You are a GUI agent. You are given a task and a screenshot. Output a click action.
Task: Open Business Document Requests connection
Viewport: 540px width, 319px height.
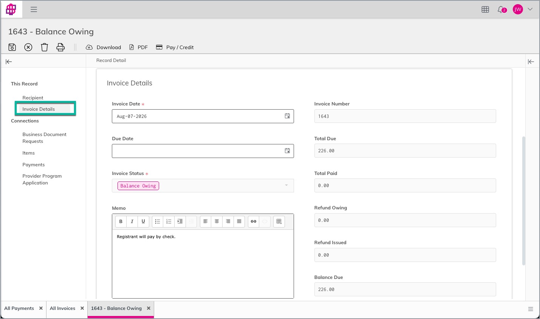point(44,138)
